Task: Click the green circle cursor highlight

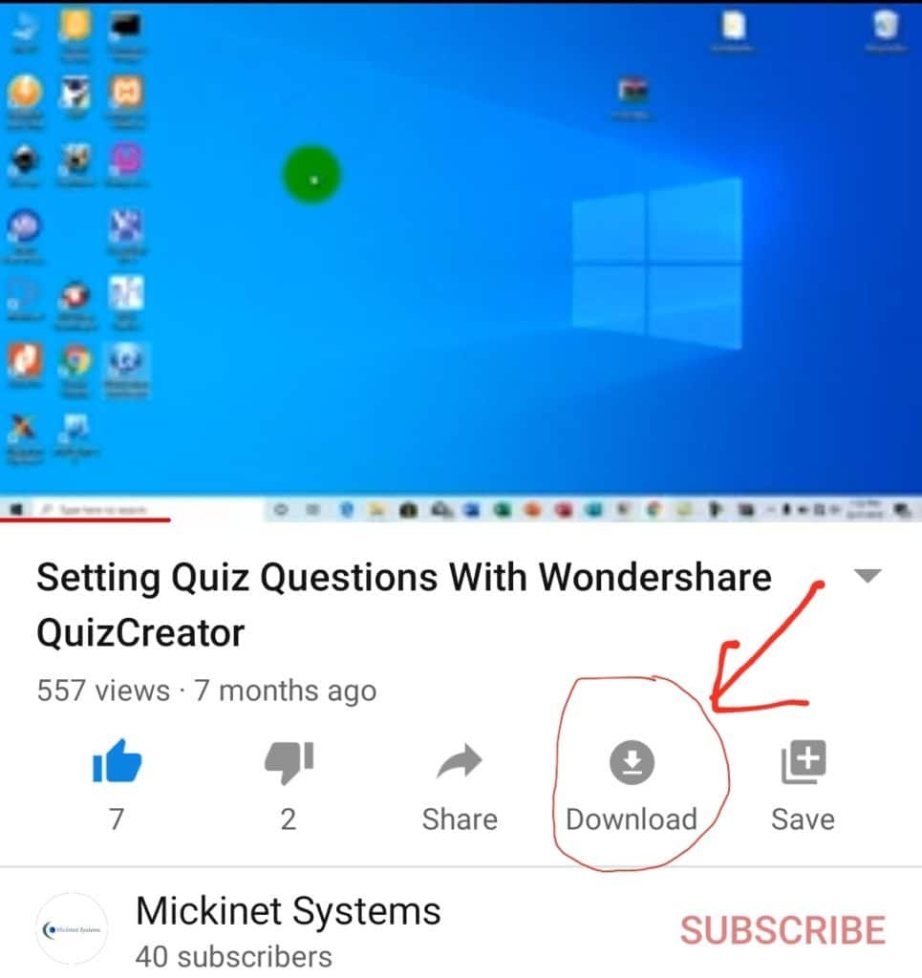Action: pos(311,175)
